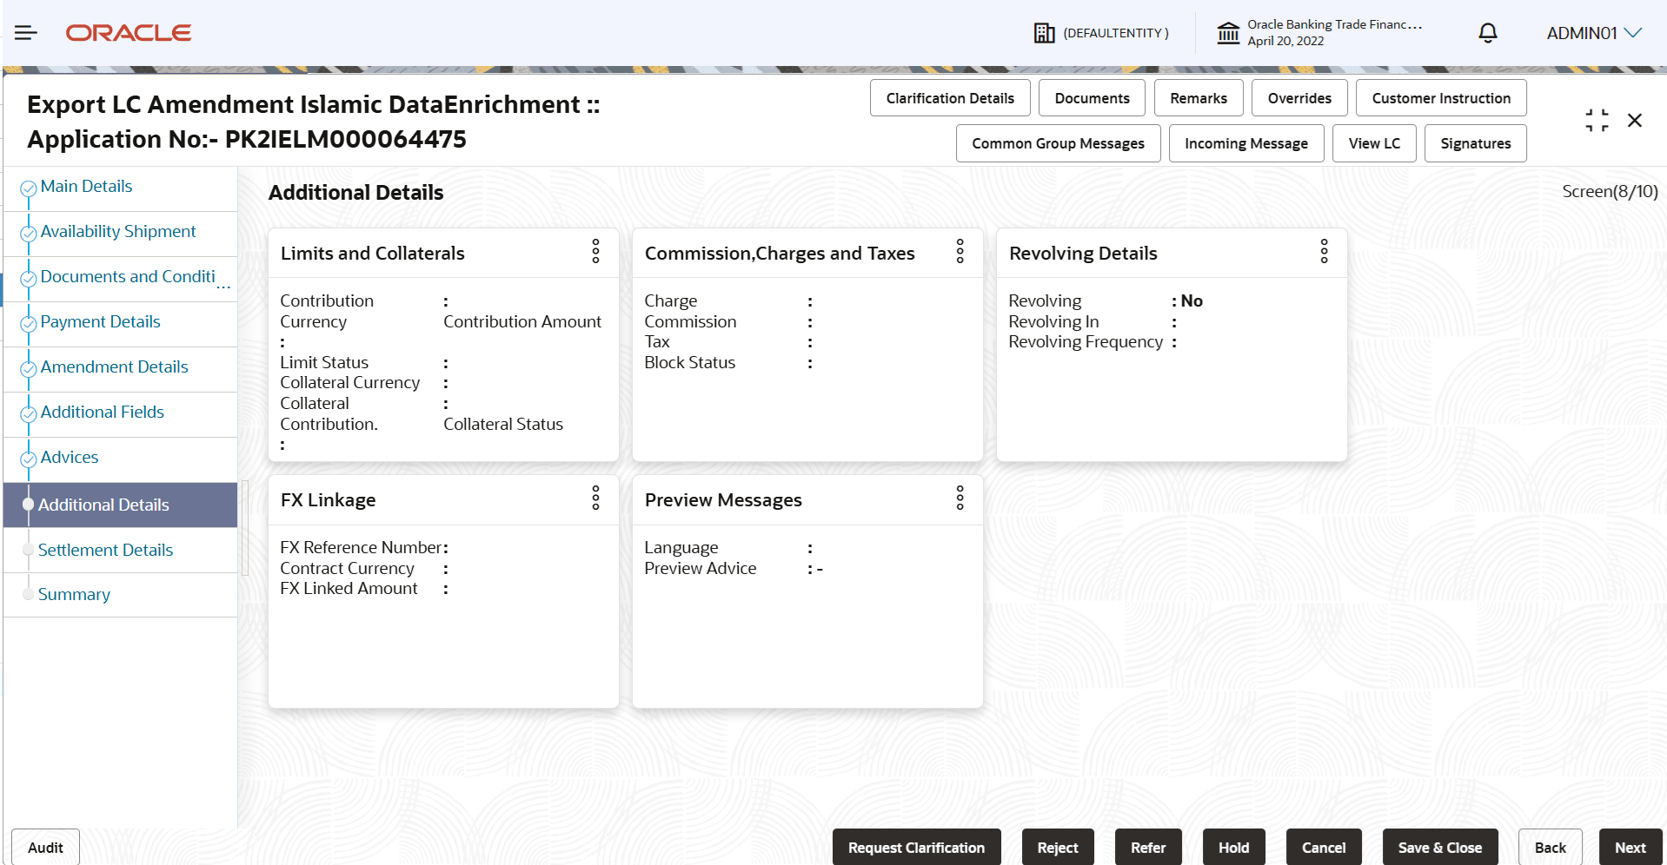
Task: Open the Signatures button
Action: [1476, 143]
